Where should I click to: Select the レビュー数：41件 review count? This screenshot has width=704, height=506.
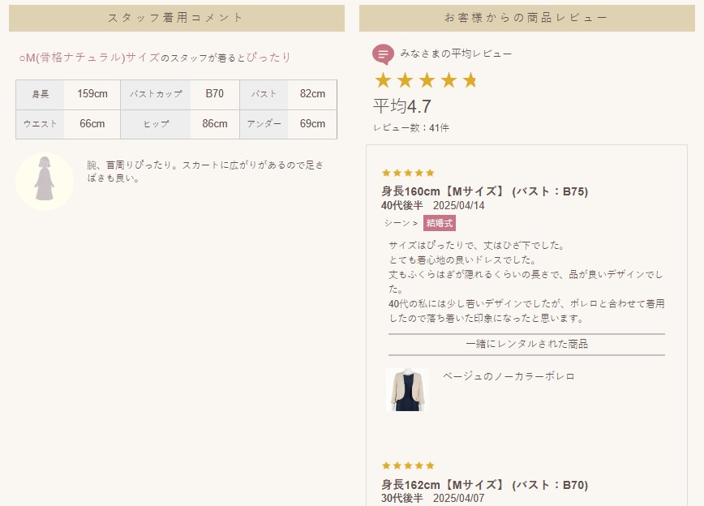411,128
